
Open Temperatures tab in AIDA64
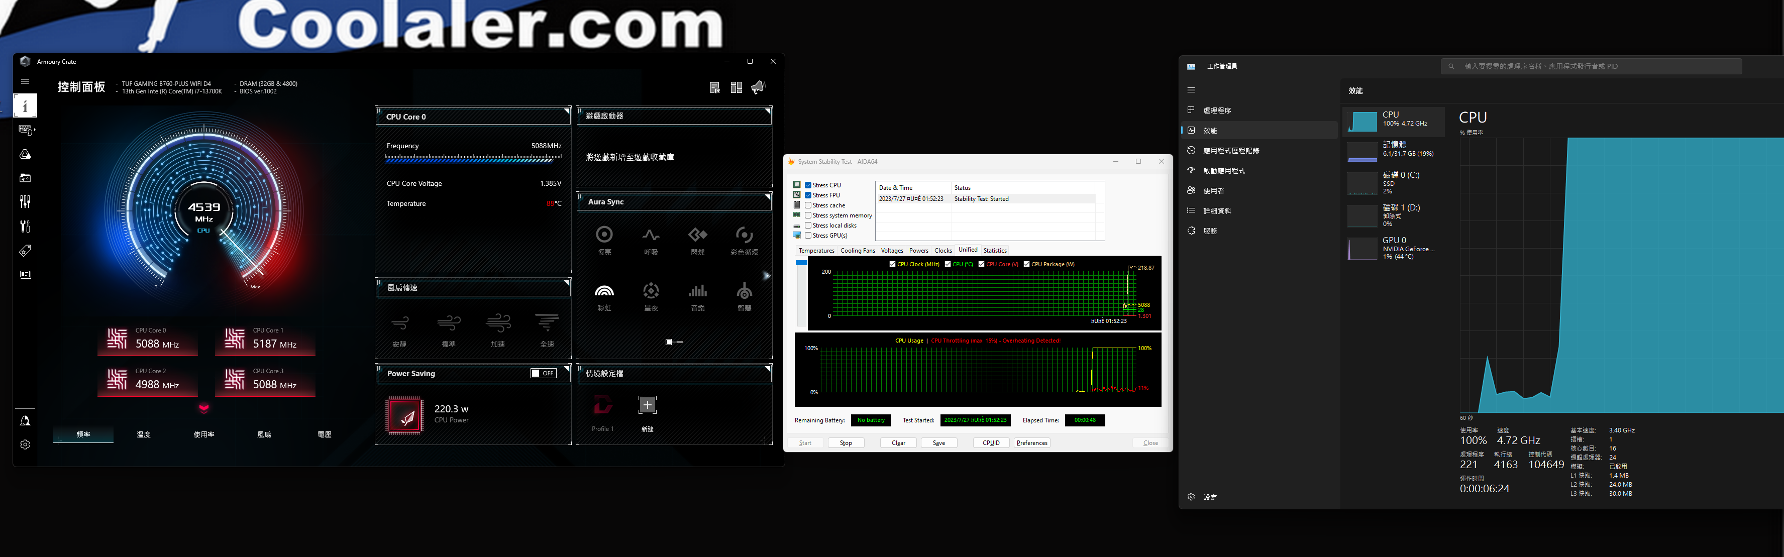point(816,251)
